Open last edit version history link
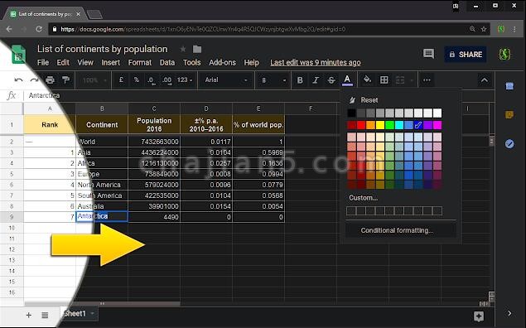The width and height of the screenshot is (526, 328). click(x=316, y=63)
